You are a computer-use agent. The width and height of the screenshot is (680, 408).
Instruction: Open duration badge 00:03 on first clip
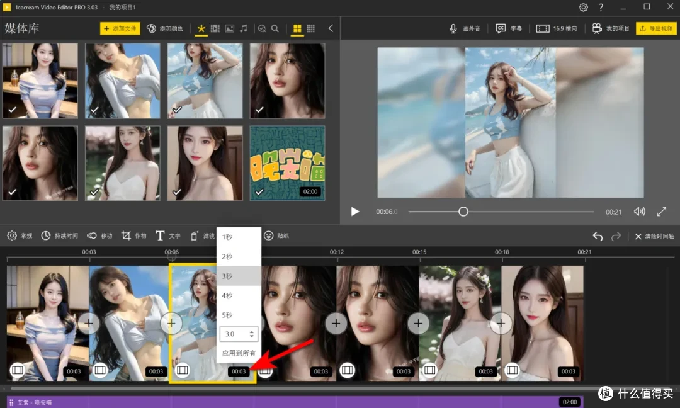tap(74, 371)
